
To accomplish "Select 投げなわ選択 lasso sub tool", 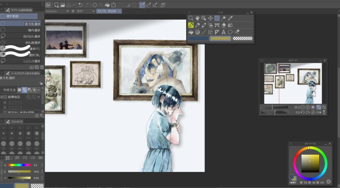I will pyautogui.click(x=21, y=36).
